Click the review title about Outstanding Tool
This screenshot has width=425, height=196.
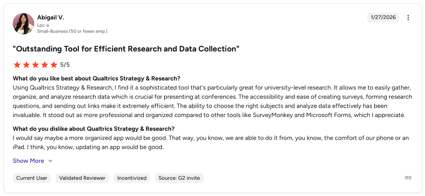point(126,49)
